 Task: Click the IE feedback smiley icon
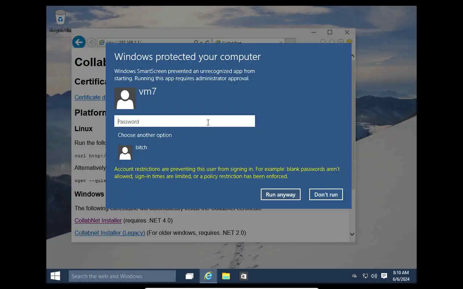[349, 42]
